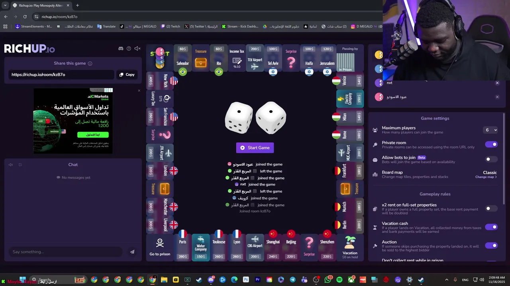Remove player nxt from the room
Screen dimensions: 510x286
pyautogui.click(x=497, y=83)
